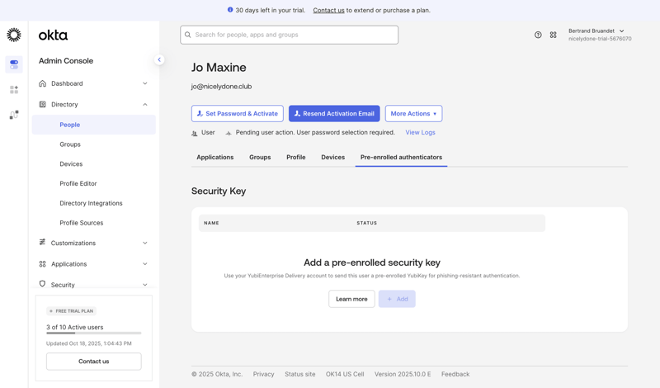Click the Dashboard home icon
This screenshot has width=660, height=388.
pyautogui.click(x=43, y=83)
